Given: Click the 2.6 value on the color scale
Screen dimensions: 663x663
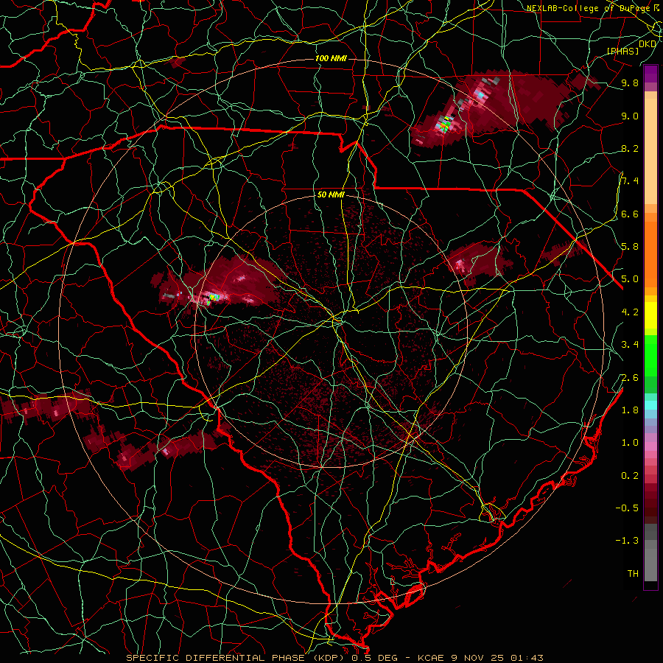Looking at the screenshot, I should click(x=630, y=377).
